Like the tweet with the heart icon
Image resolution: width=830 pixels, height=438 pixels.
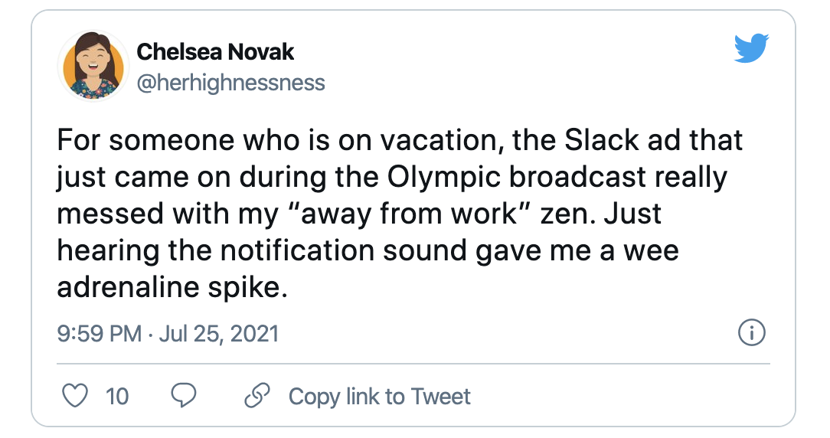[74, 396]
